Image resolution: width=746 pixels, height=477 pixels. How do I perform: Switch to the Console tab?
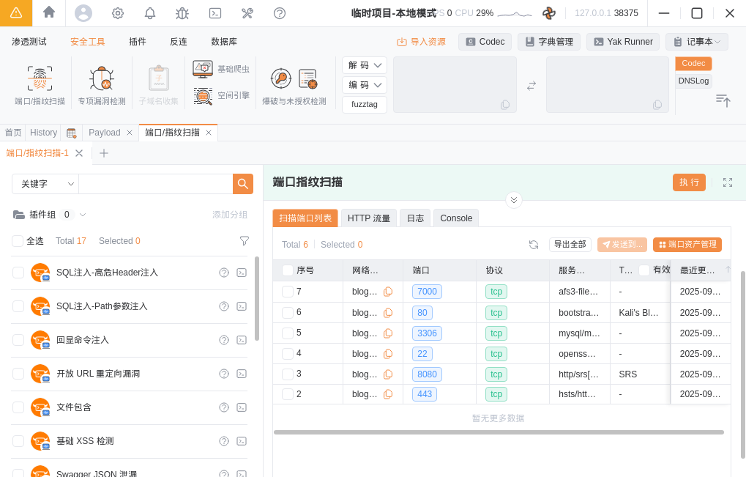coord(456,218)
